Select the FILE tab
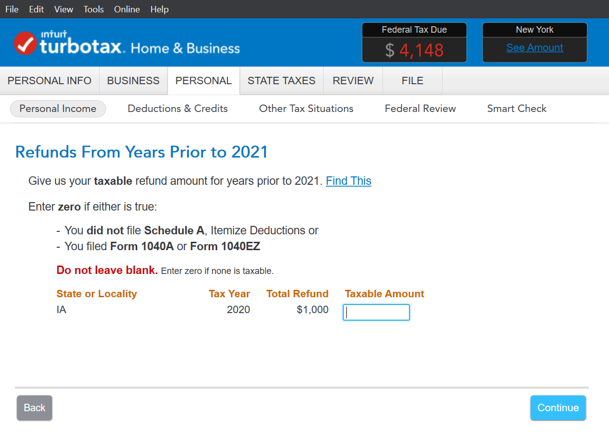The width and height of the screenshot is (609, 432). click(412, 81)
